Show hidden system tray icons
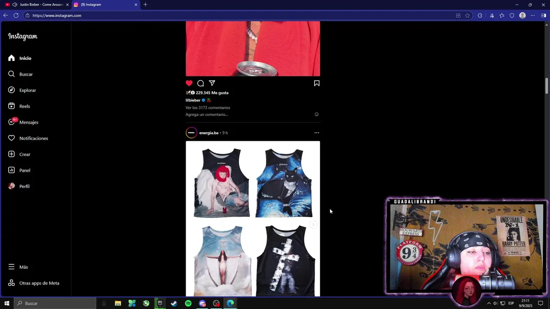The height and width of the screenshot is (309, 550). [x=489, y=303]
